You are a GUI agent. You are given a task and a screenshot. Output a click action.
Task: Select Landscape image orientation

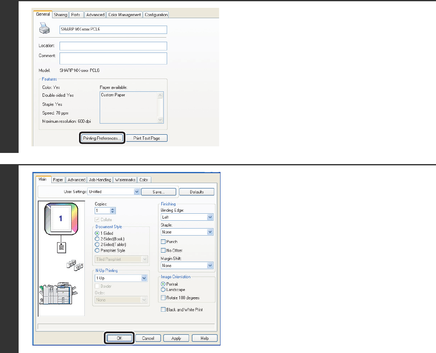coord(163,290)
